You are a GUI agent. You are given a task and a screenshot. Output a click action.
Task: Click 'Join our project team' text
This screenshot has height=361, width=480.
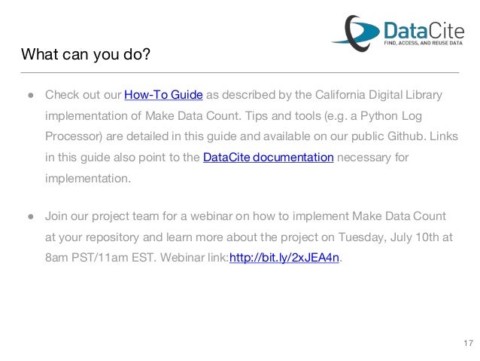click(x=102, y=216)
